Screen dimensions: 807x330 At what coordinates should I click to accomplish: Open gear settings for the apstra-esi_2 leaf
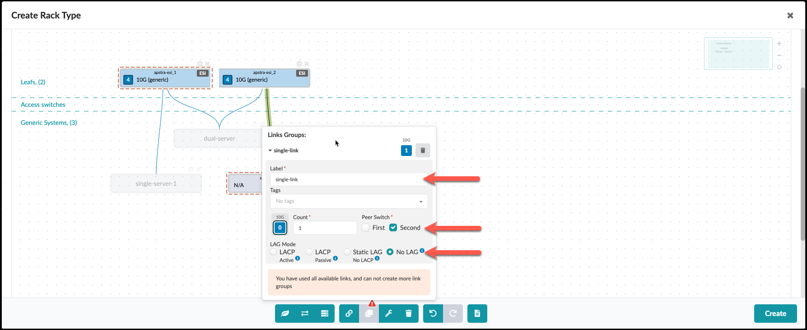[x=299, y=64]
